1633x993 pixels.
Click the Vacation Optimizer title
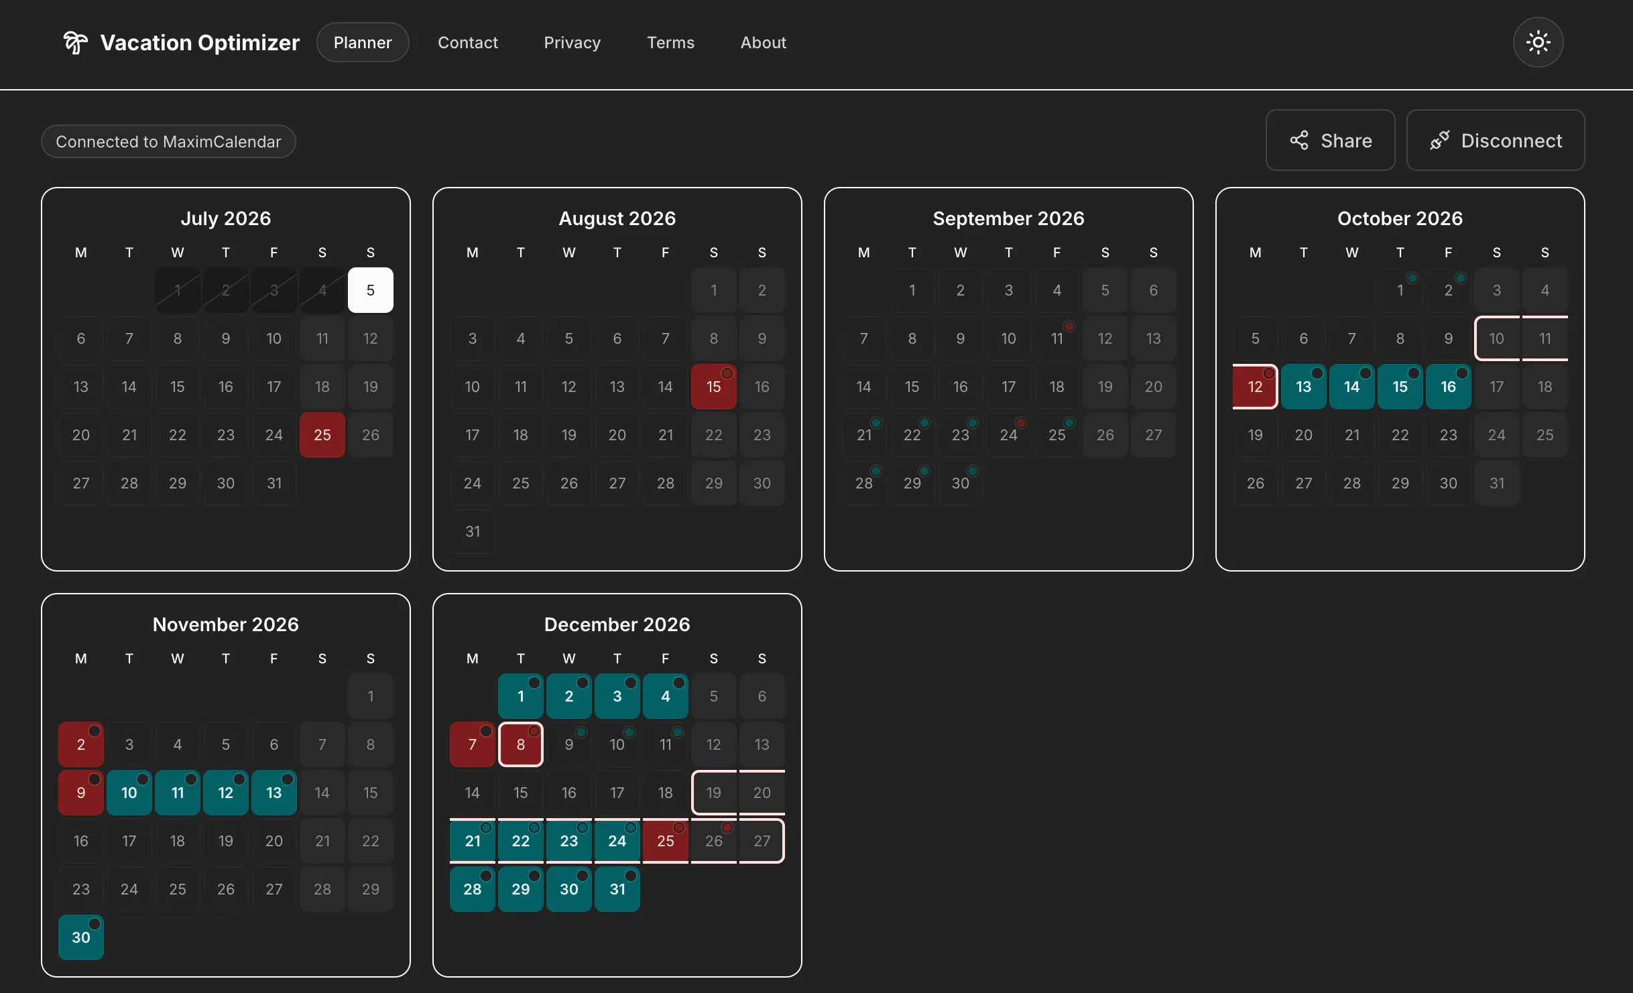(200, 42)
